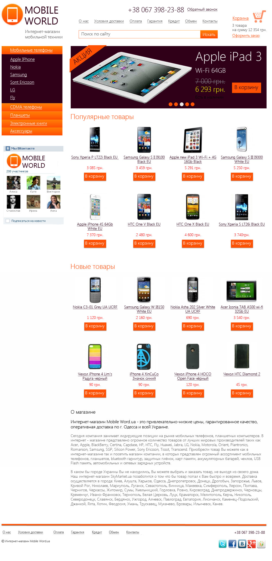The width and height of the screenshot is (272, 561).
Task: Open the 'Условия доставки' top menu item
Action: tap(109, 21)
